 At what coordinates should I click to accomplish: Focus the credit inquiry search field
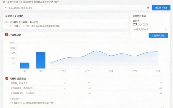point(73,8)
